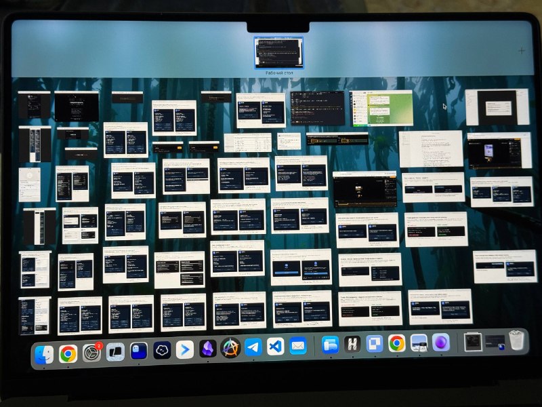Select the Рабочий стол desktop thumbnail
Screen dimensions: 542x407
tap(278, 53)
